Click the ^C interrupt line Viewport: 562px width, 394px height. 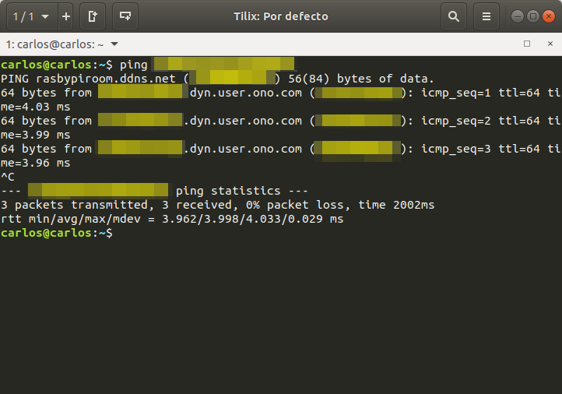(x=9, y=177)
